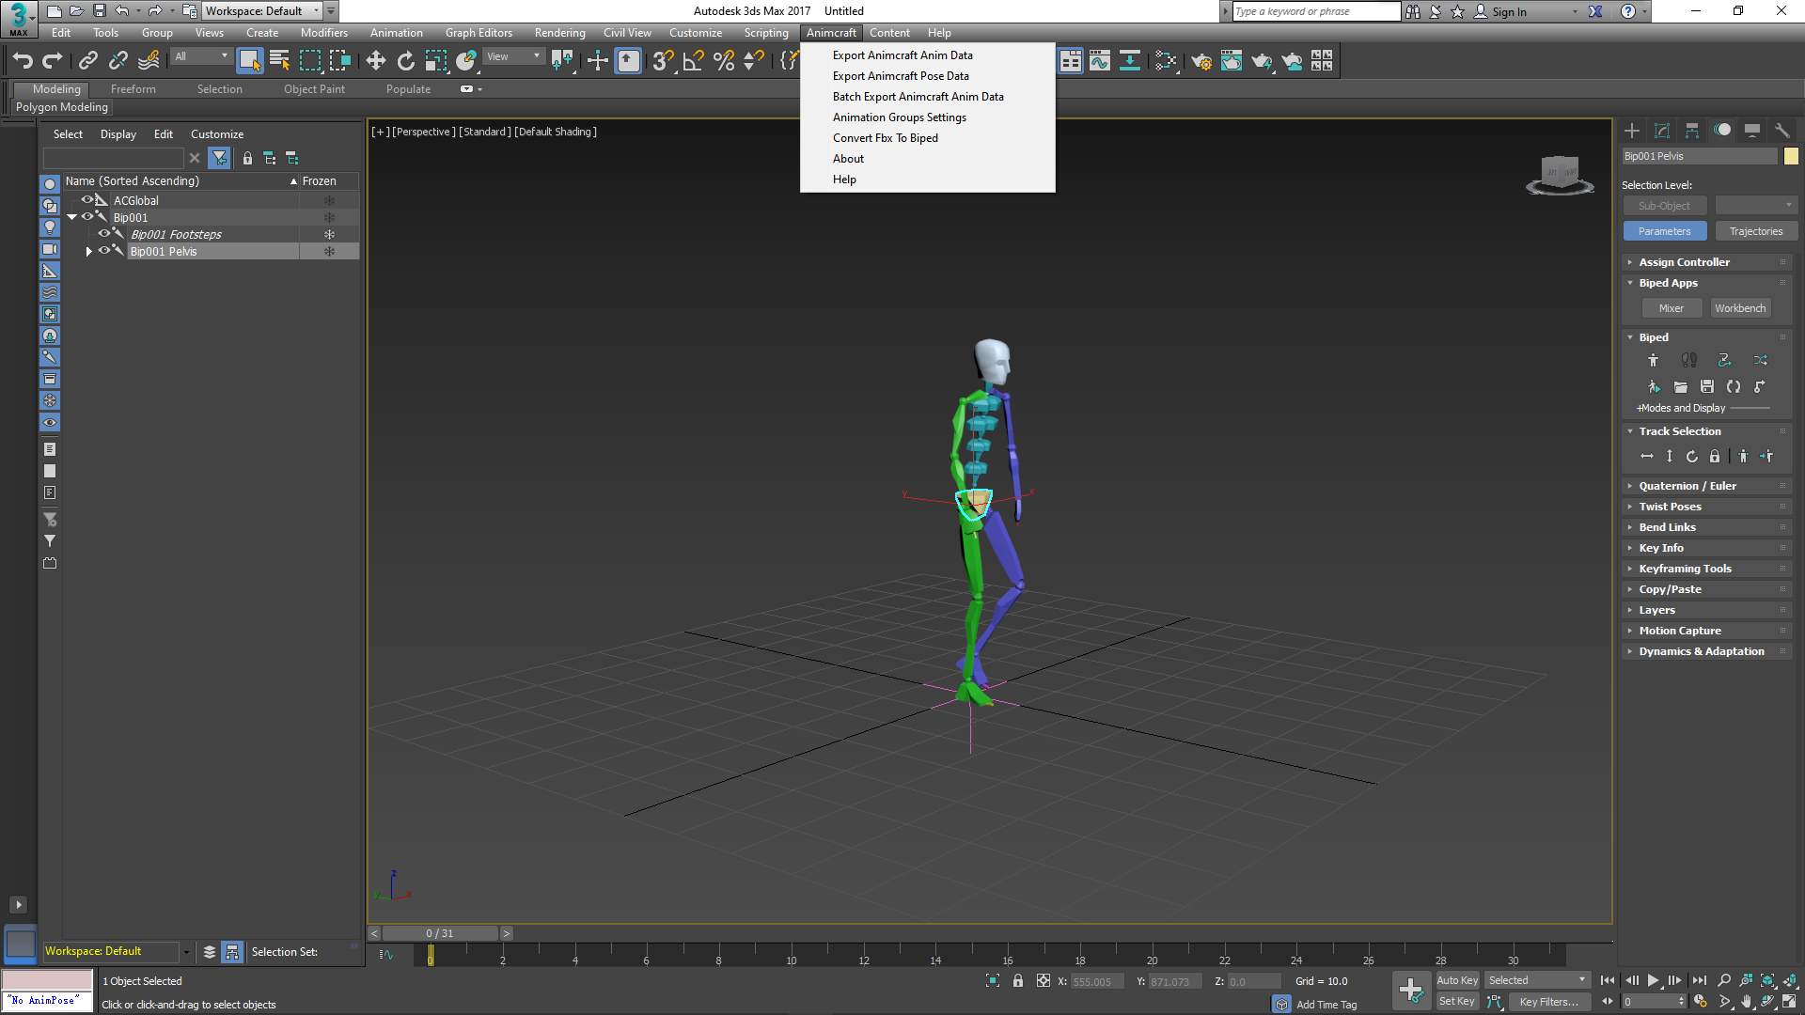Click the Bip001 Pelvis object color swatch
The height and width of the screenshot is (1015, 1805).
pos(1791,156)
